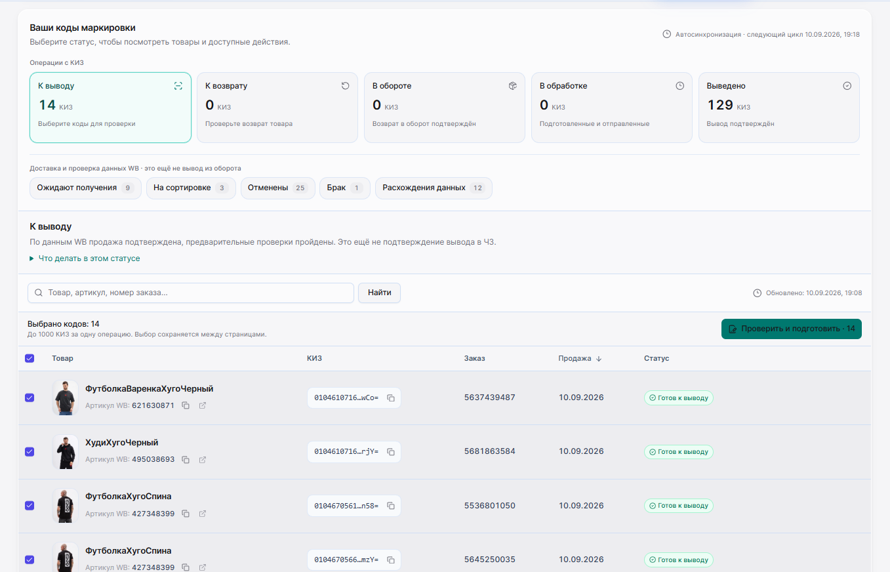Open Отменены filter chip
The width and height of the screenshot is (890, 572).
[278, 188]
